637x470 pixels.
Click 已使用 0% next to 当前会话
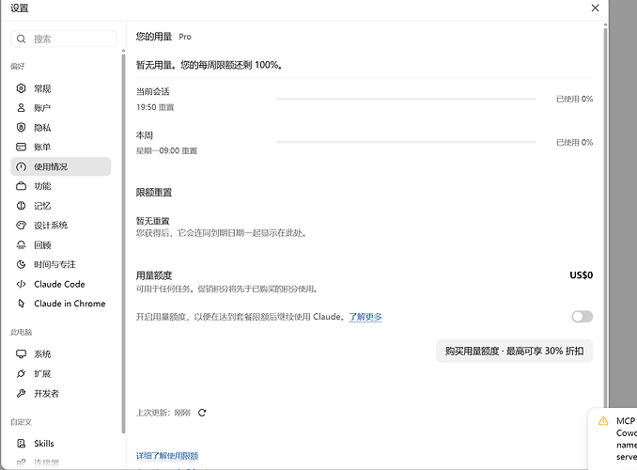(x=574, y=99)
